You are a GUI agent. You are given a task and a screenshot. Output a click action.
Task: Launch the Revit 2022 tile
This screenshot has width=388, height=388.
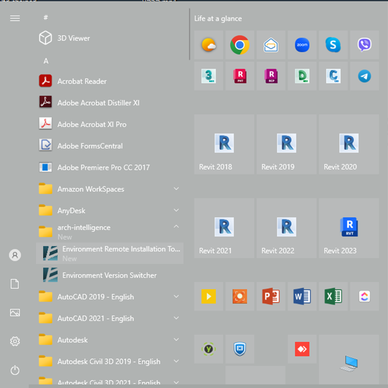[287, 228]
